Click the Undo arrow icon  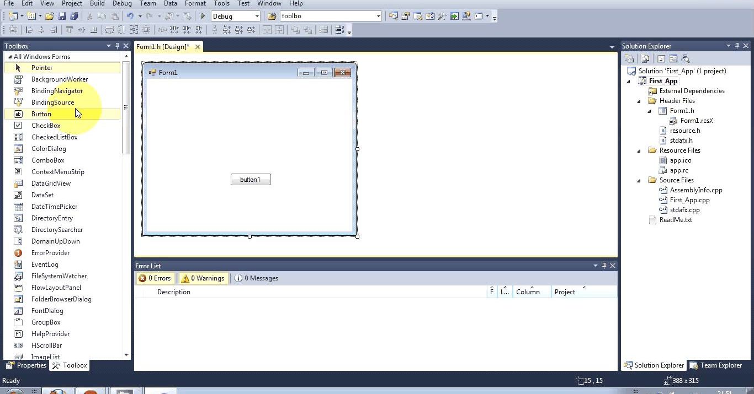130,17
